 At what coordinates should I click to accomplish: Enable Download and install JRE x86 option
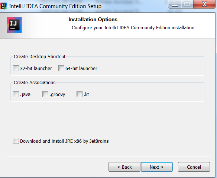coord(16,141)
